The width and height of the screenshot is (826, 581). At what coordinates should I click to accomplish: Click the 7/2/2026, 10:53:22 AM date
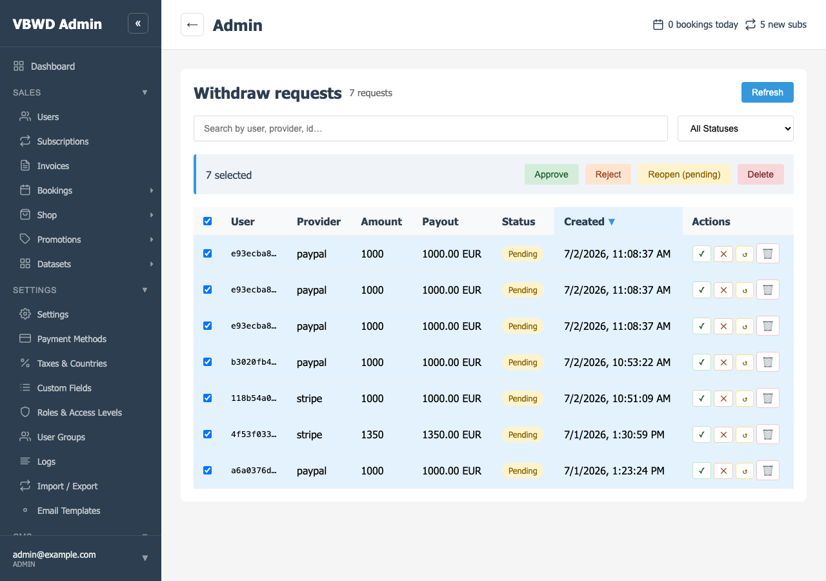(x=618, y=362)
